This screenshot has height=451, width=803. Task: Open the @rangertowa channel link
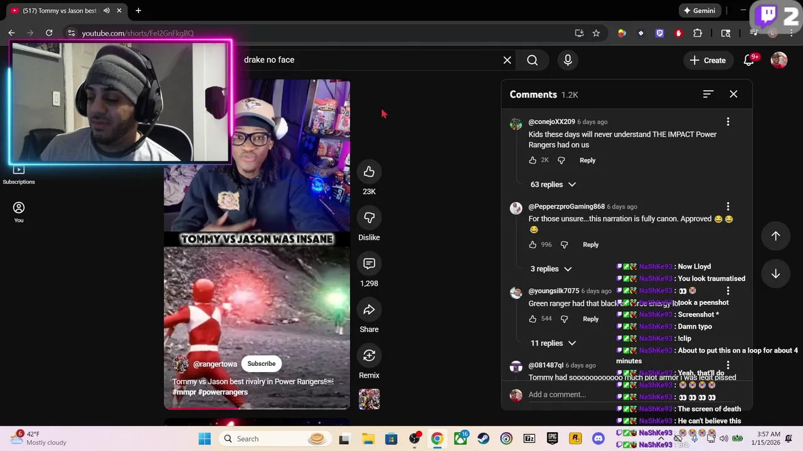(215, 364)
